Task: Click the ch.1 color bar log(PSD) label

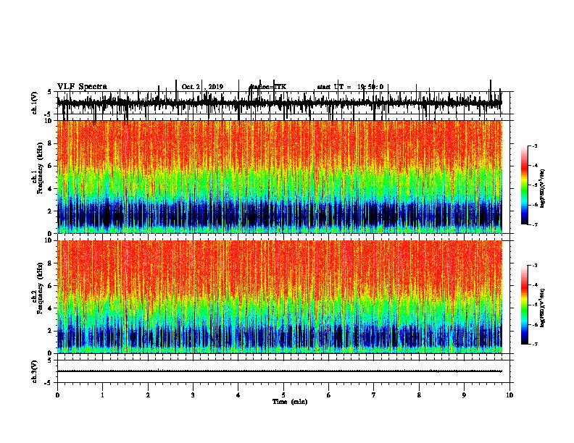Action: click(543, 188)
